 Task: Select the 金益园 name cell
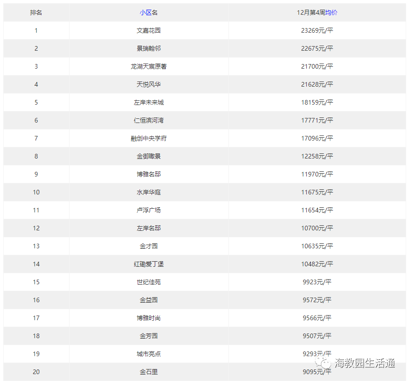(149, 300)
